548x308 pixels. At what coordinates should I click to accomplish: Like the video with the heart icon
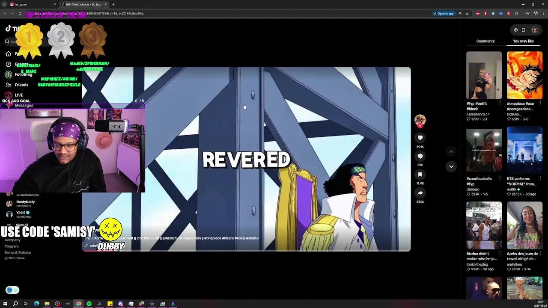click(x=420, y=138)
